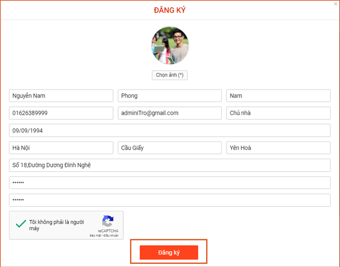The image size is (340, 267).
Task: Open the gender dropdown showing 'Nam'
Action: point(278,96)
